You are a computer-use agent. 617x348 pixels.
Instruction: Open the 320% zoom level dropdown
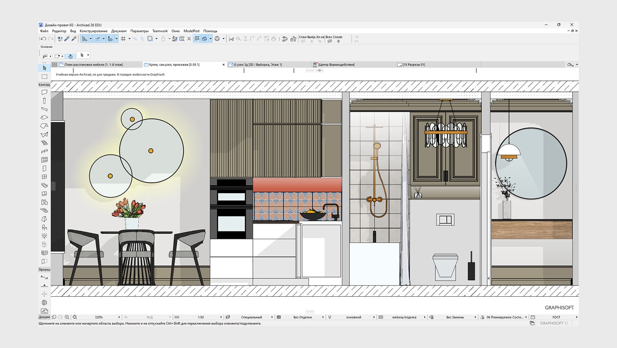pyautogui.click(x=100, y=317)
